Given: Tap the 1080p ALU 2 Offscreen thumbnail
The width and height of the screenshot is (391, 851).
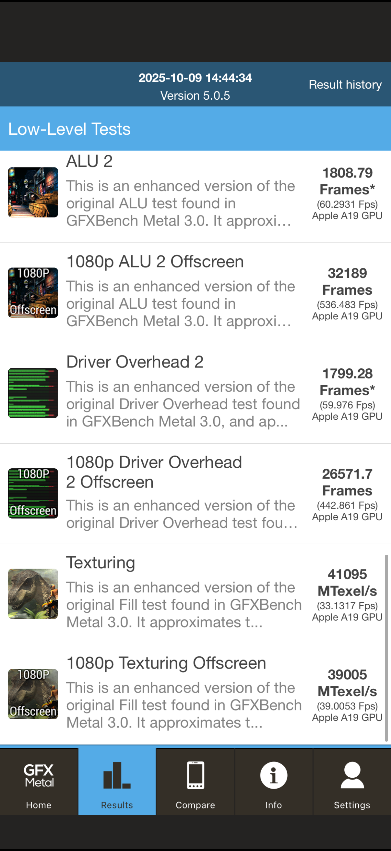Looking at the screenshot, I should click(33, 293).
